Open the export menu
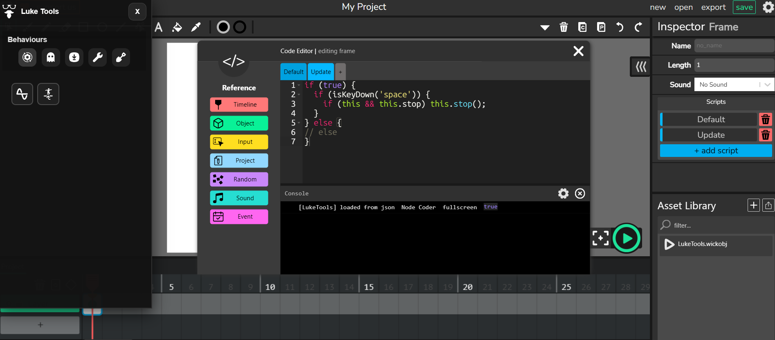Viewport: 775px width, 340px height. pyautogui.click(x=713, y=7)
